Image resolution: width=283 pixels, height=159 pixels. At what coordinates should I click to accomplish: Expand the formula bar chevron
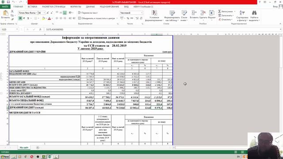[x=280, y=29]
